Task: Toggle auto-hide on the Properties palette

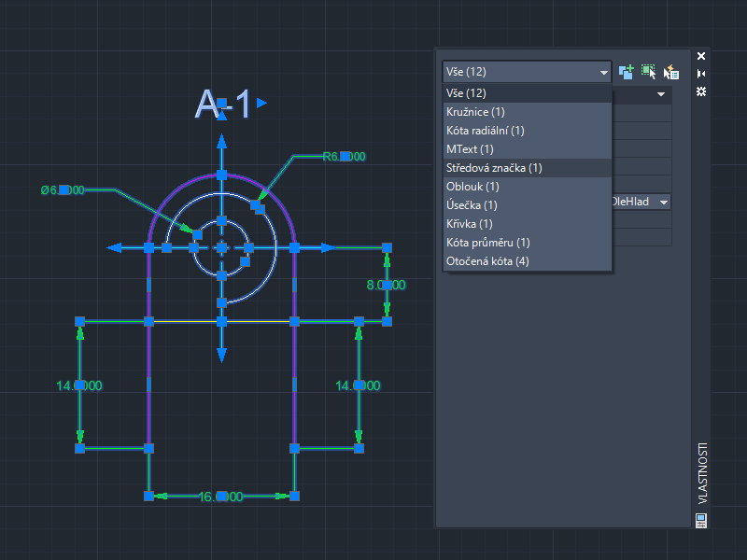Action: pyautogui.click(x=701, y=74)
